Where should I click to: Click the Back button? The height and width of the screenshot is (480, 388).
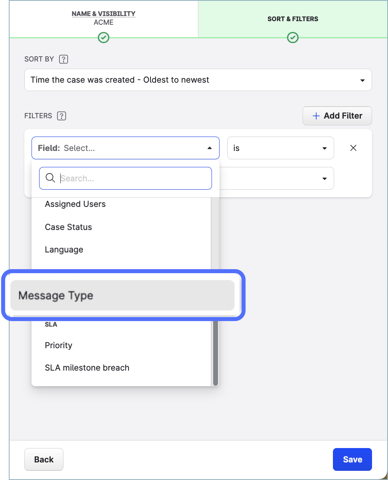[x=44, y=459]
